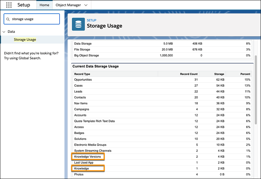
Task: Click the Storage Usage database icon
Action: 78,24
